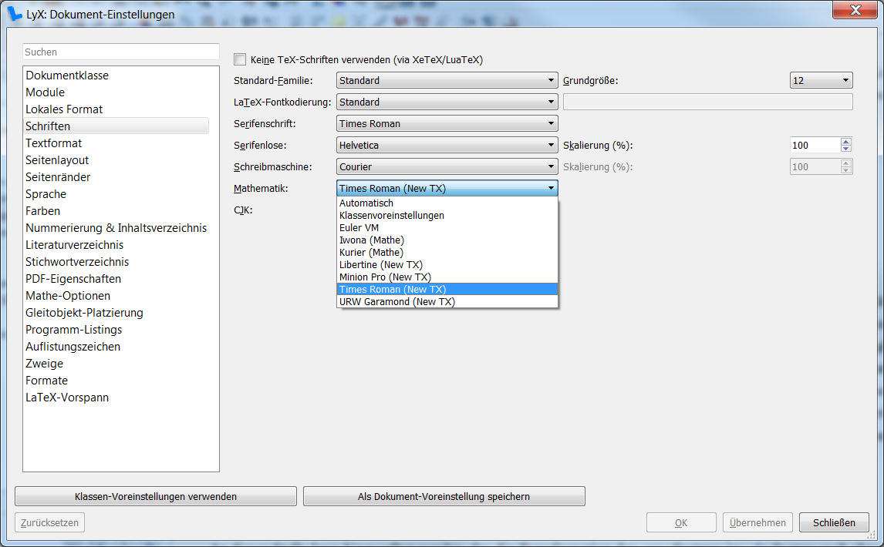This screenshot has height=547, width=884.
Task: Click the 'Standard-Familie:' field label
Action: (273, 81)
